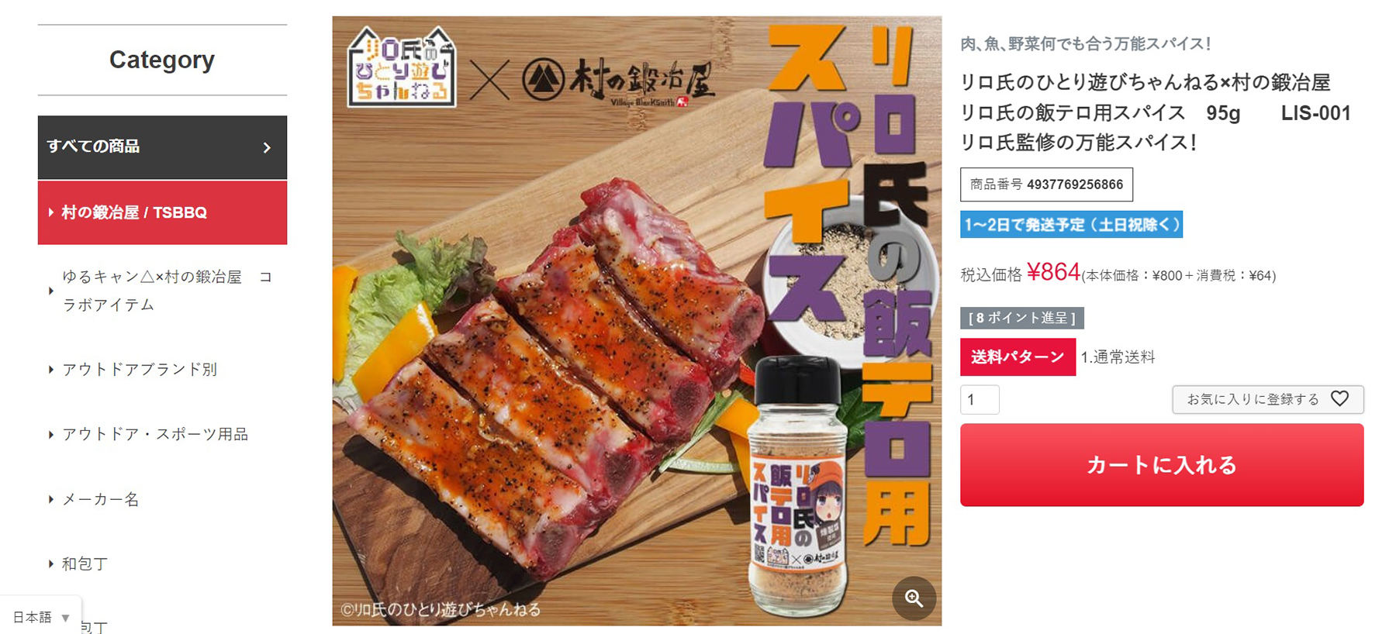
Task: Expand the 和包丁 category
Action: tap(85, 563)
